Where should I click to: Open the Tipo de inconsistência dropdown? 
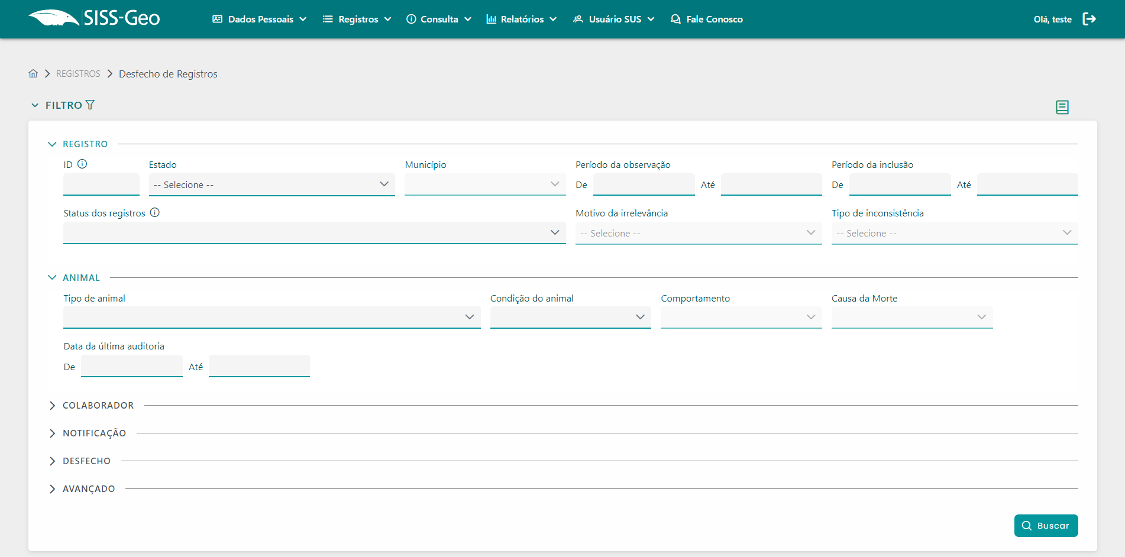pos(955,233)
